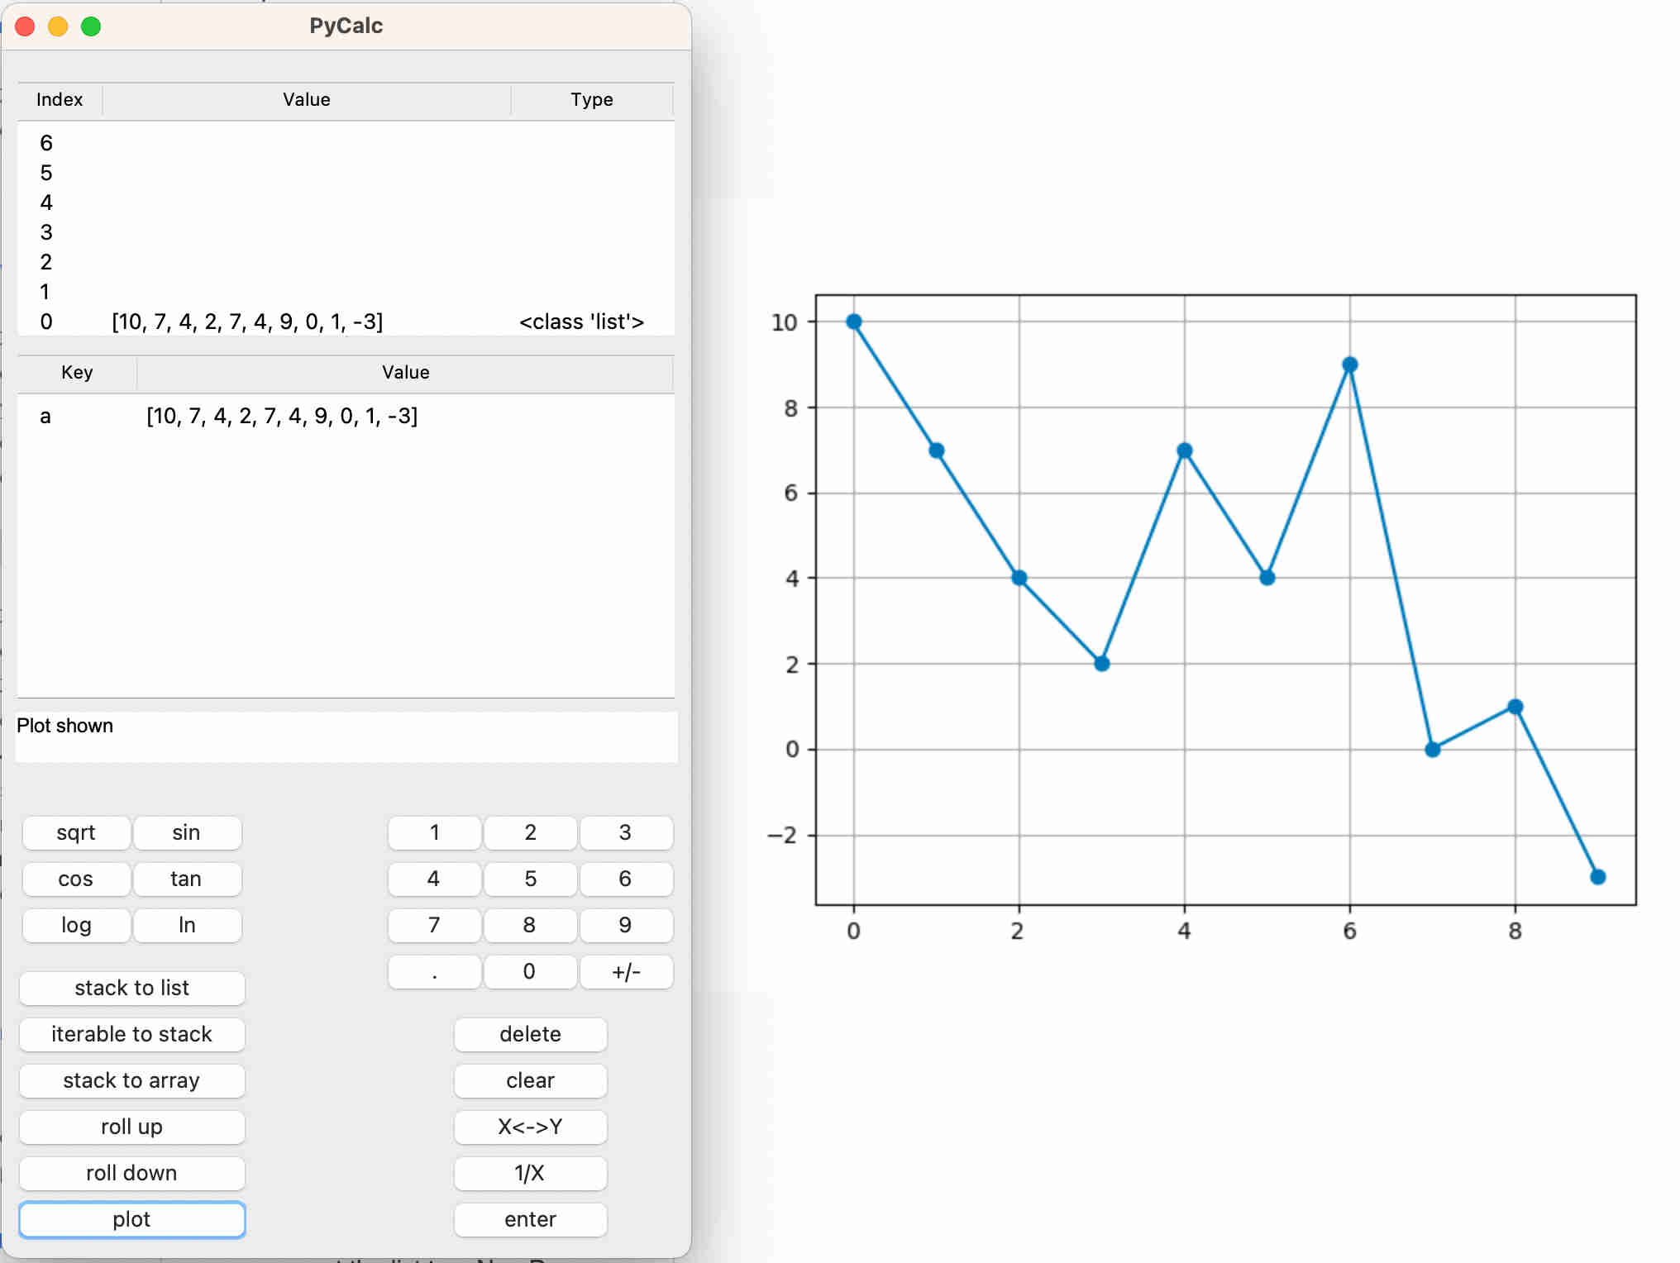The height and width of the screenshot is (1263, 1680).
Task: Click the sin button
Action: [x=187, y=832]
